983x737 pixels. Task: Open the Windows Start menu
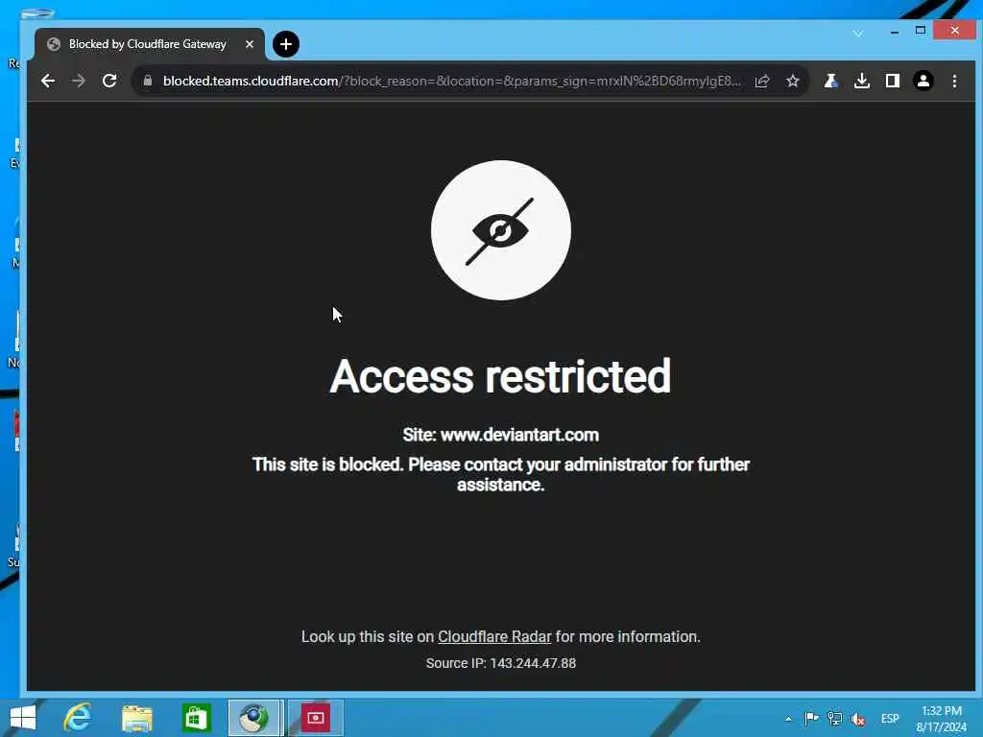[23, 718]
